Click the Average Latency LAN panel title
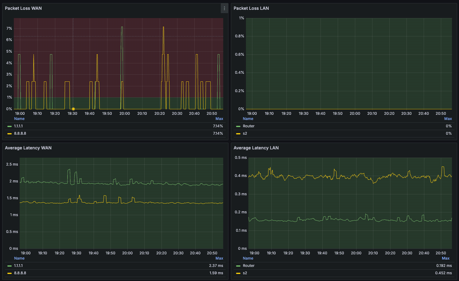 coord(256,148)
